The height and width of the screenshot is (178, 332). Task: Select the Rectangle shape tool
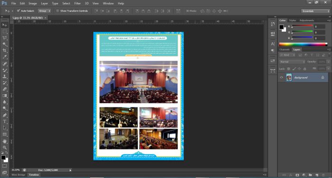(x=5, y=134)
